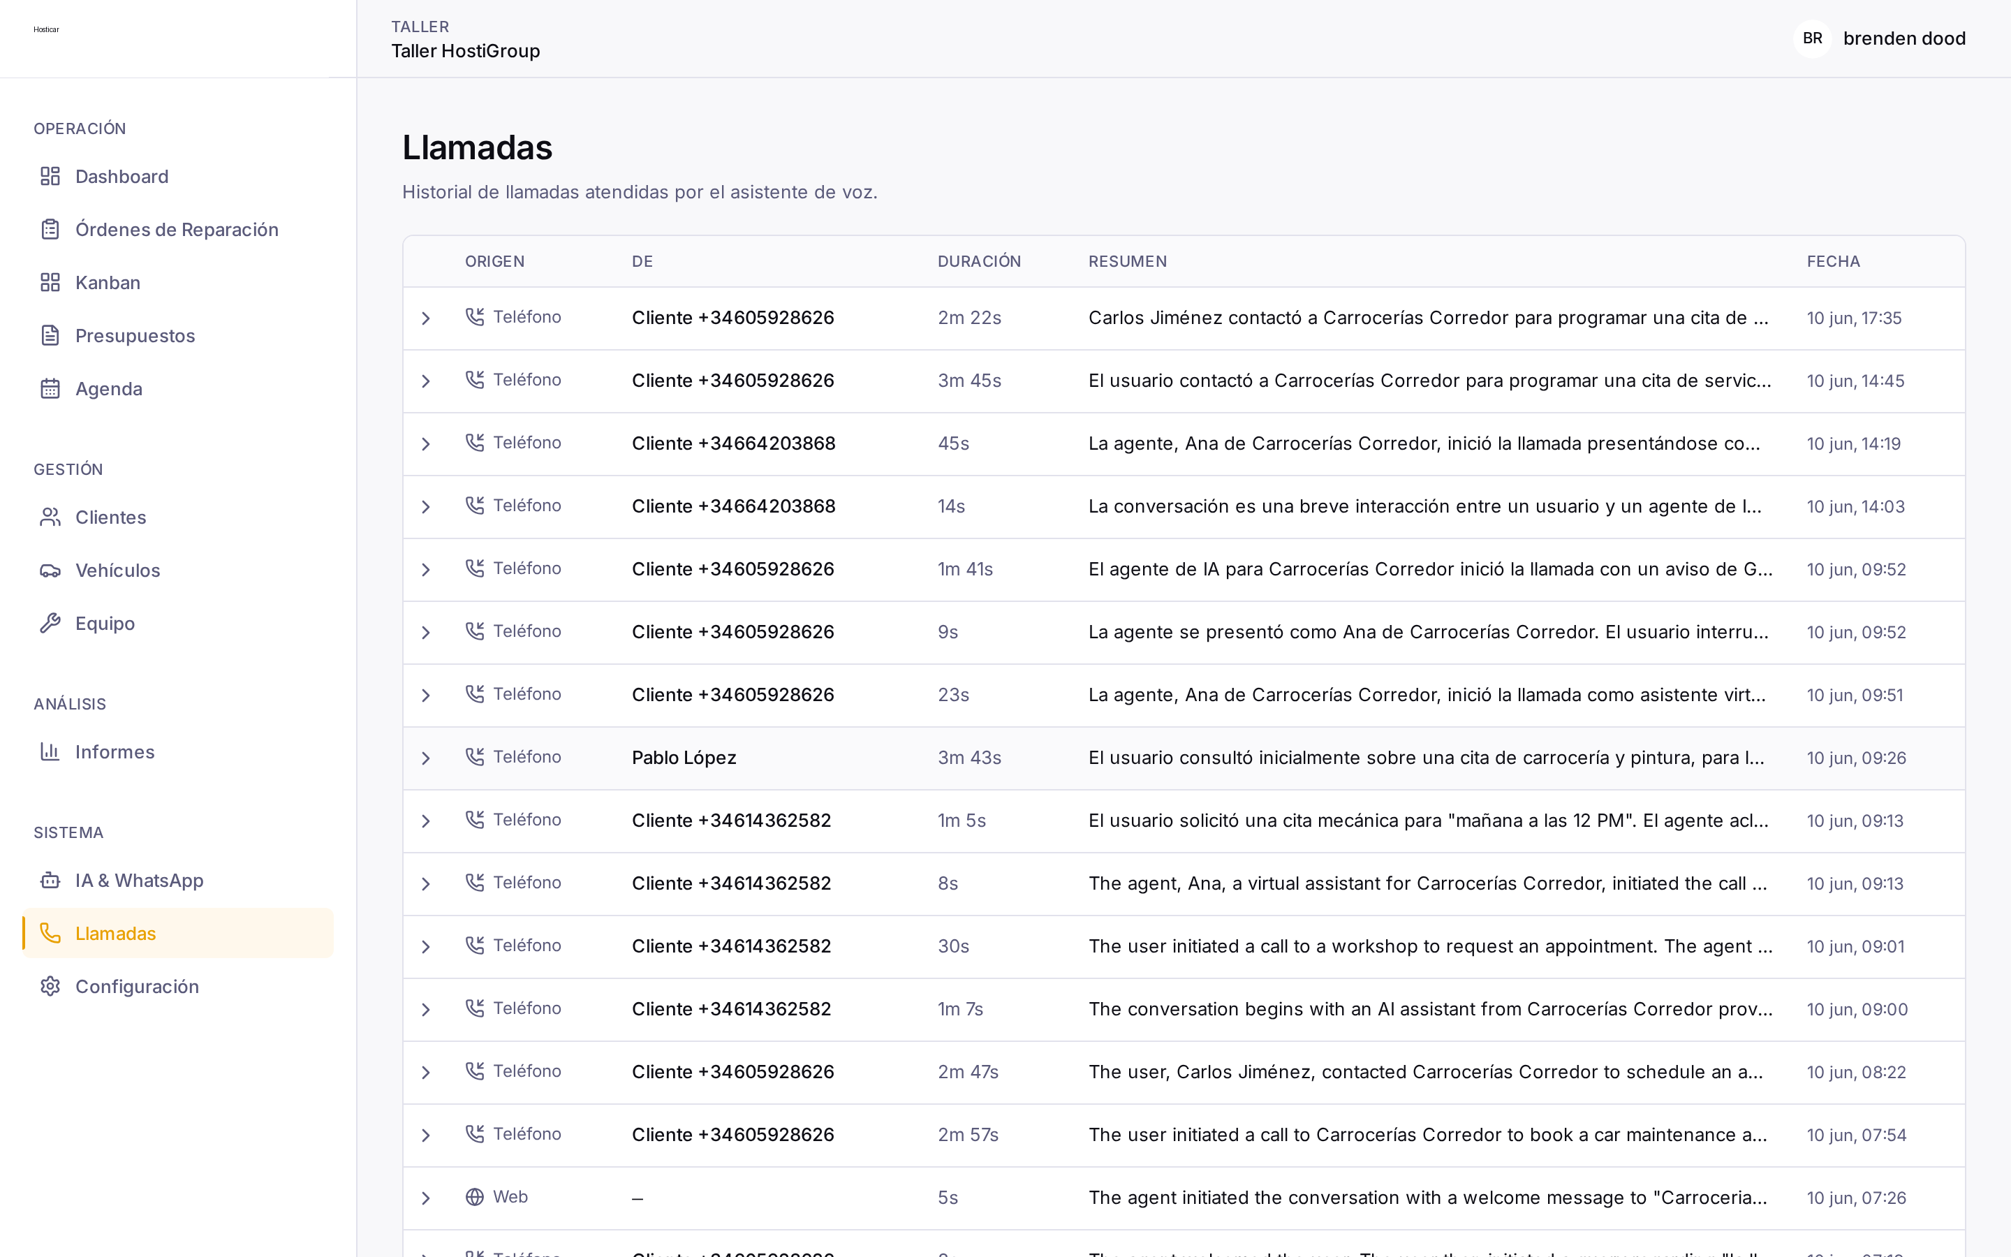This screenshot has height=1257, width=2011.
Task: Click the incoming call icon in the Pablo López row
Action: click(x=475, y=756)
